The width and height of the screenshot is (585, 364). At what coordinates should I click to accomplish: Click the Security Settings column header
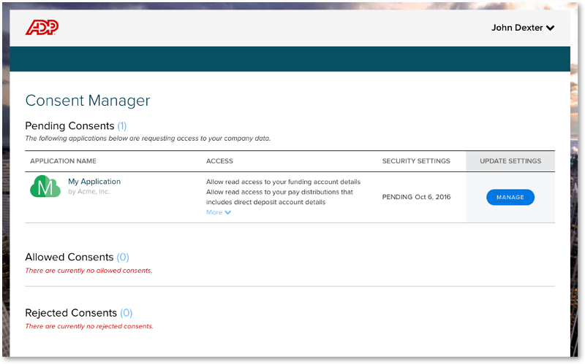pyautogui.click(x=416, y=161)
